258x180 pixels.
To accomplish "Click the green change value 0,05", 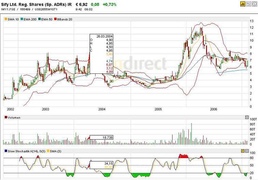I will click(95, 4).
